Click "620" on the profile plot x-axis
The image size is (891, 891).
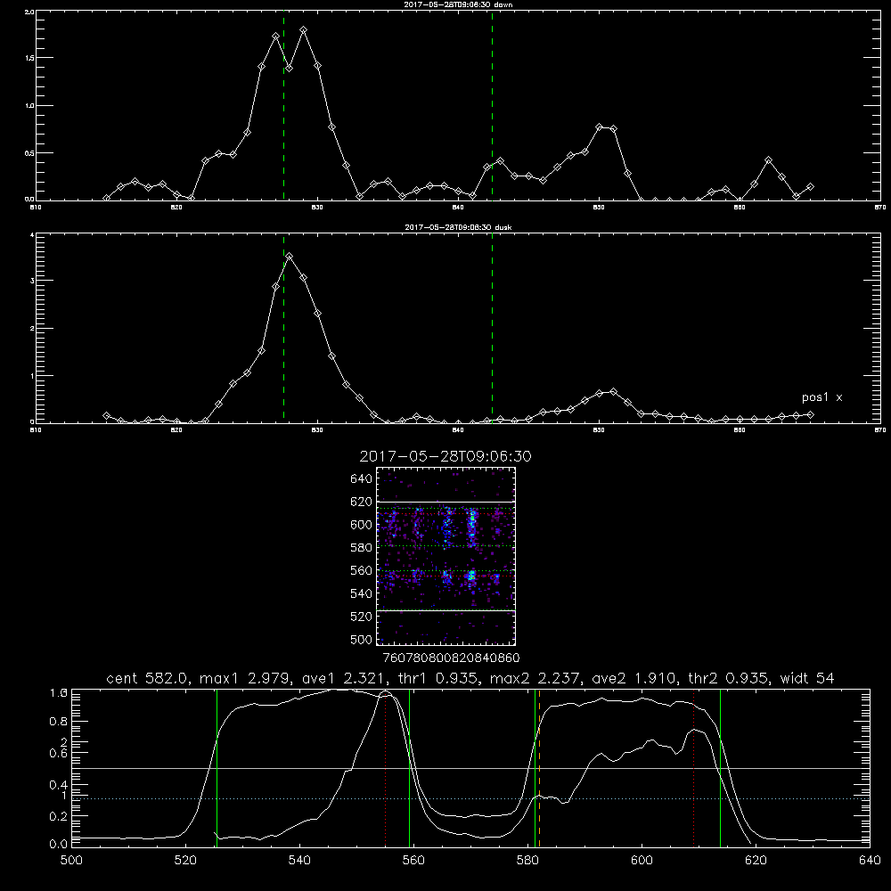pyautogui.click(x=756, y=861)
